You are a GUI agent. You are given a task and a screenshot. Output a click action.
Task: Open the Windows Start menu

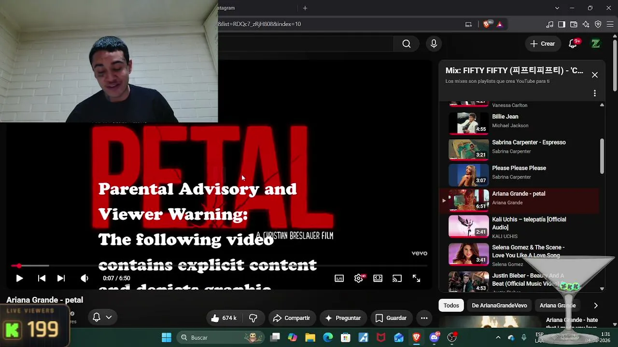point(167,337)
